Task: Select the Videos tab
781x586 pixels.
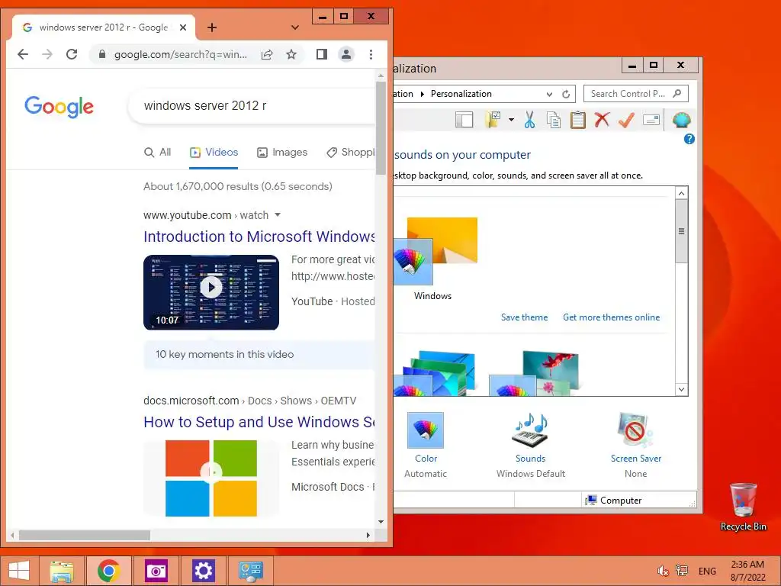Action: point(214,153)
